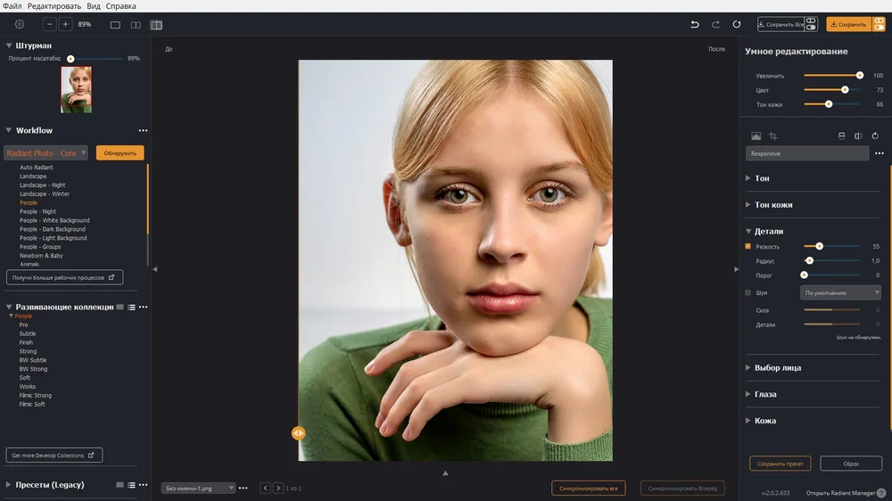Adjust the Процент масштаба slider
The image size is (892, 501).
coord(95,59)
